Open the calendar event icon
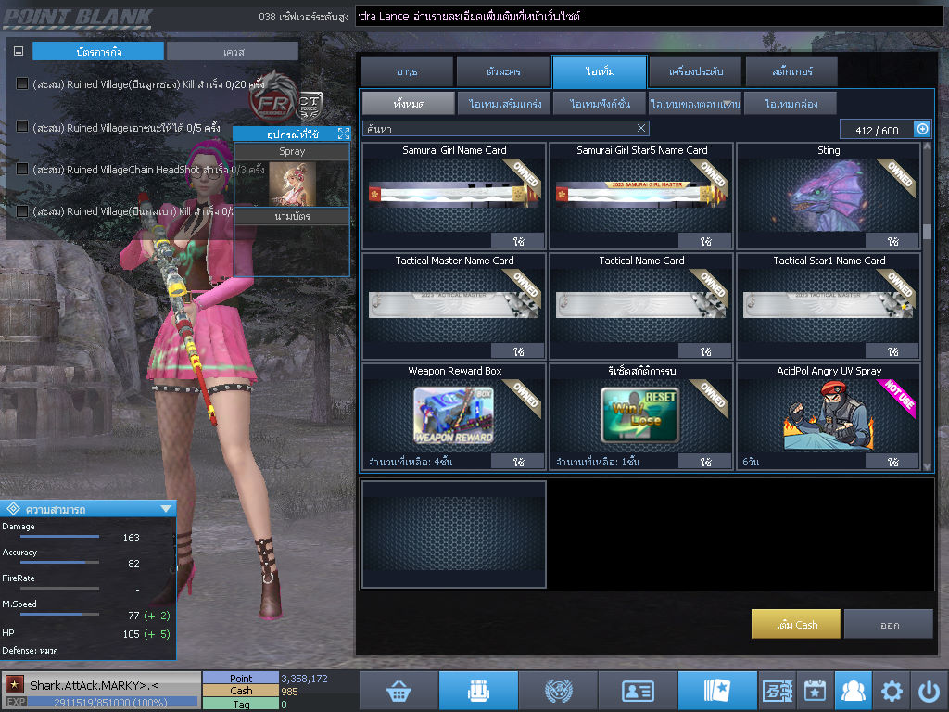This screenshot has width=949, height=712. pyautogui.click(x=815, y=691)
